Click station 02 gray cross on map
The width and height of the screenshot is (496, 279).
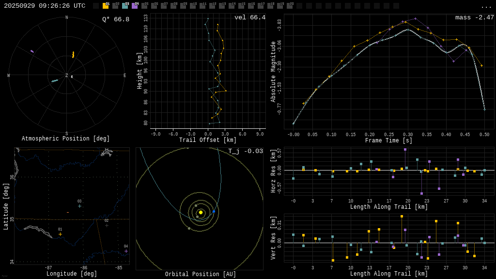[x=107, y=225]
